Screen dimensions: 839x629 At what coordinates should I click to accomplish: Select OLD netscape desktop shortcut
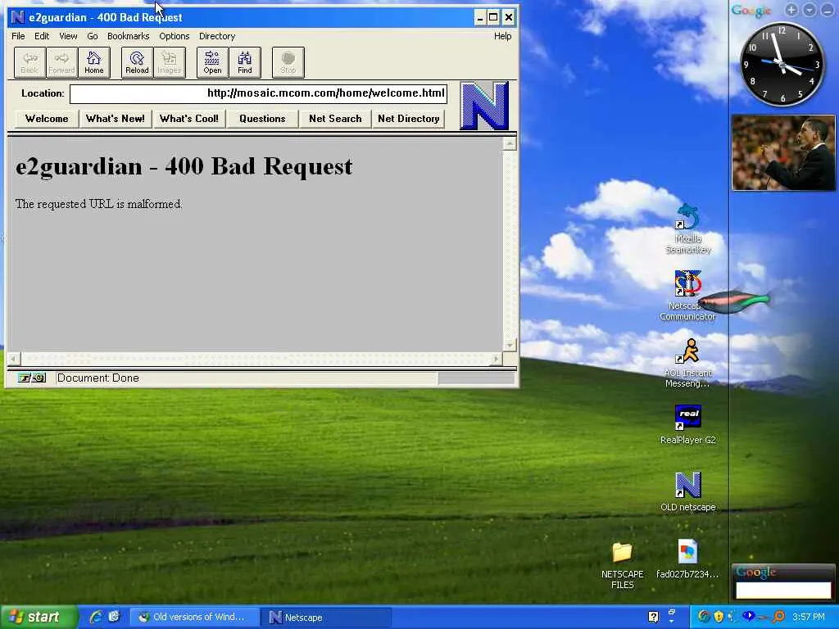click(688, 491)
